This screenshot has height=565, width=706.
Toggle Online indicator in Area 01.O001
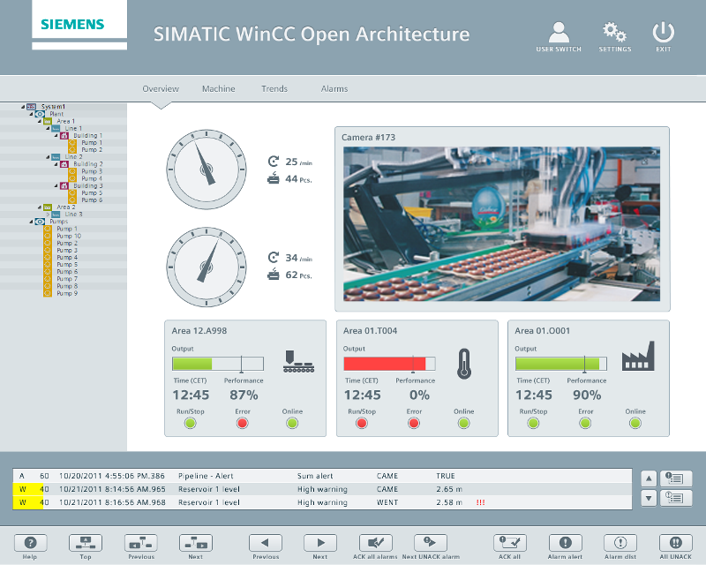[635, 423]
